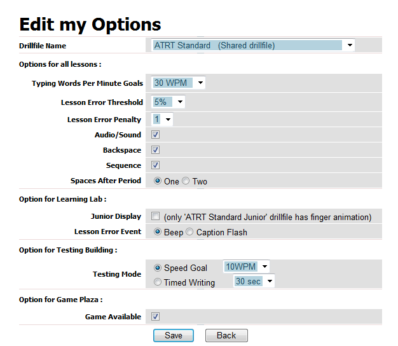Choose Caption Flash error event

point(190,232)
